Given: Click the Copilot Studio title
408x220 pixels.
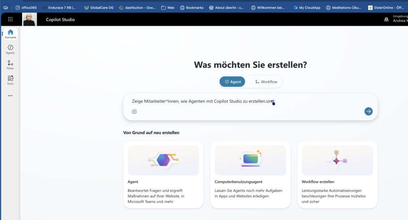Looking at the screenshot, I should (61, 19).
